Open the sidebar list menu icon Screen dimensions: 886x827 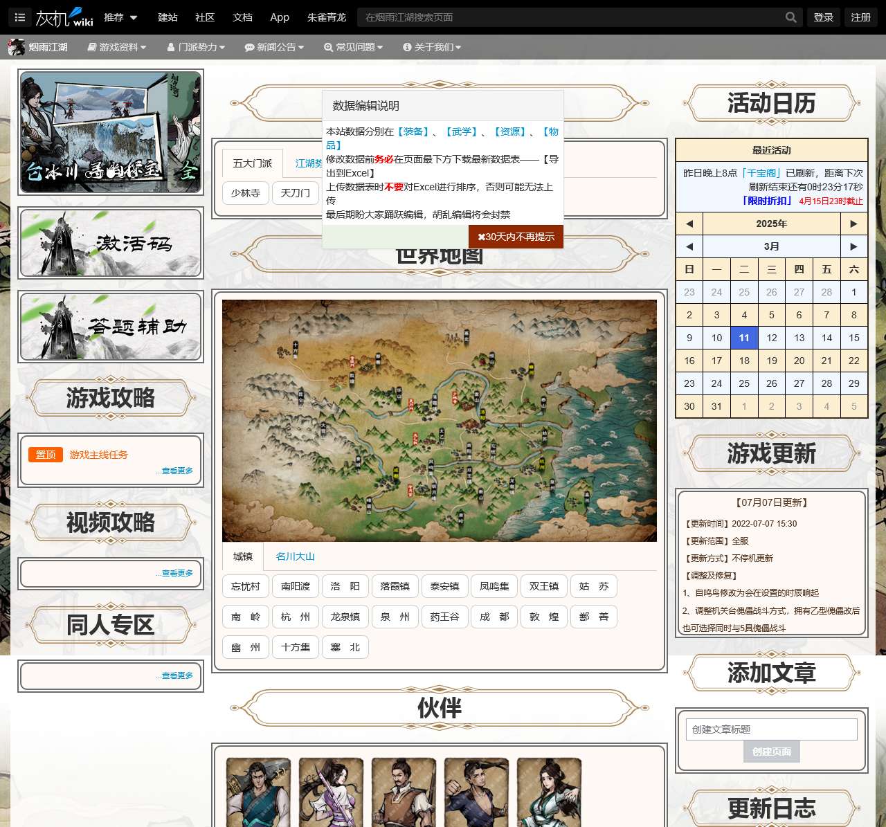(x=19, y=17)
